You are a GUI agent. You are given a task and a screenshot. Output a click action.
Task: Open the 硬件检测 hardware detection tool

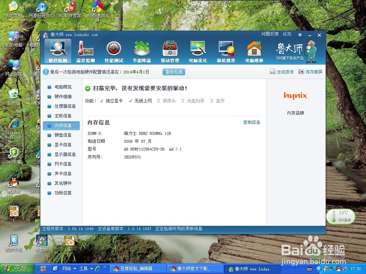coord(58,51)
